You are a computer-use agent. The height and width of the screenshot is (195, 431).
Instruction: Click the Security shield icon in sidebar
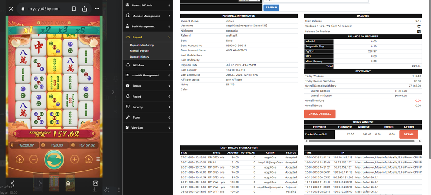[x=128, y=107]
